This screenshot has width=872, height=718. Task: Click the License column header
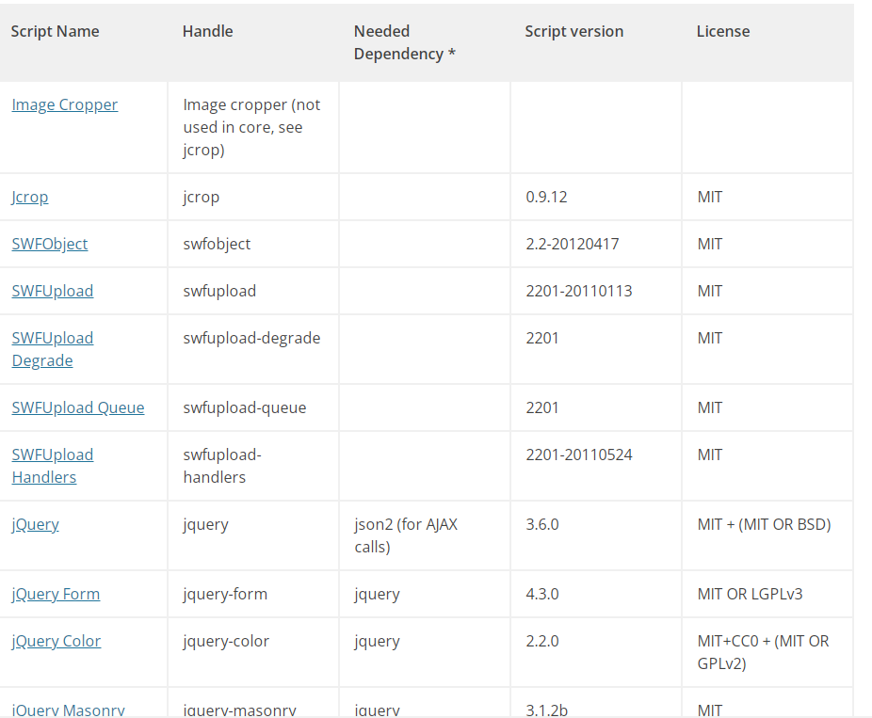tap(722, 31)
